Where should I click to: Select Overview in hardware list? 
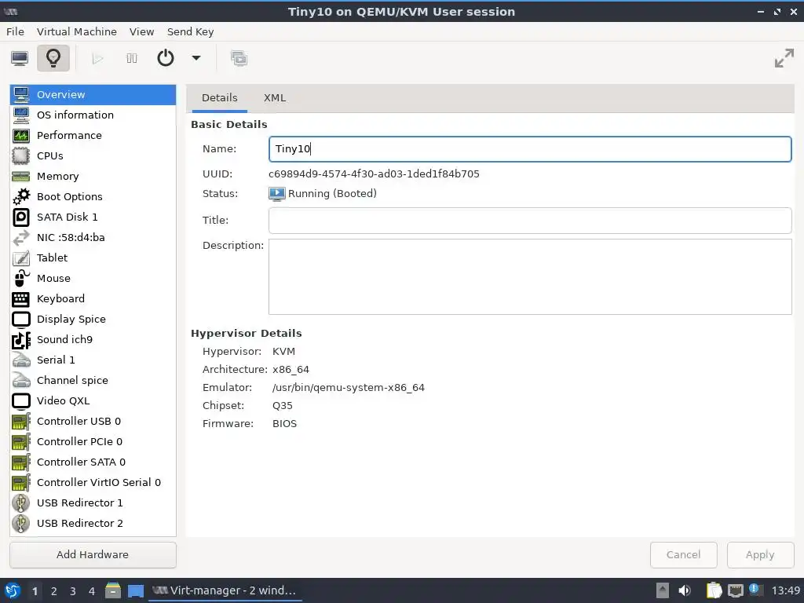(x=93, y=95)
